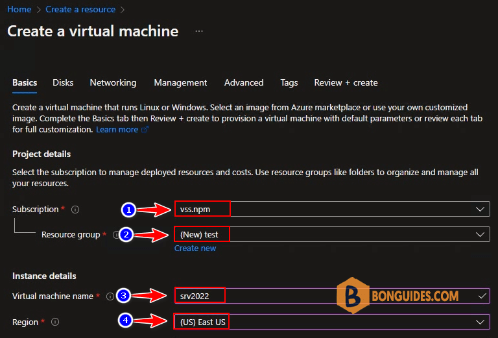The image size is (498, 338).
Task: Click the Subscription info icon
Action: [x=75, y=210]
